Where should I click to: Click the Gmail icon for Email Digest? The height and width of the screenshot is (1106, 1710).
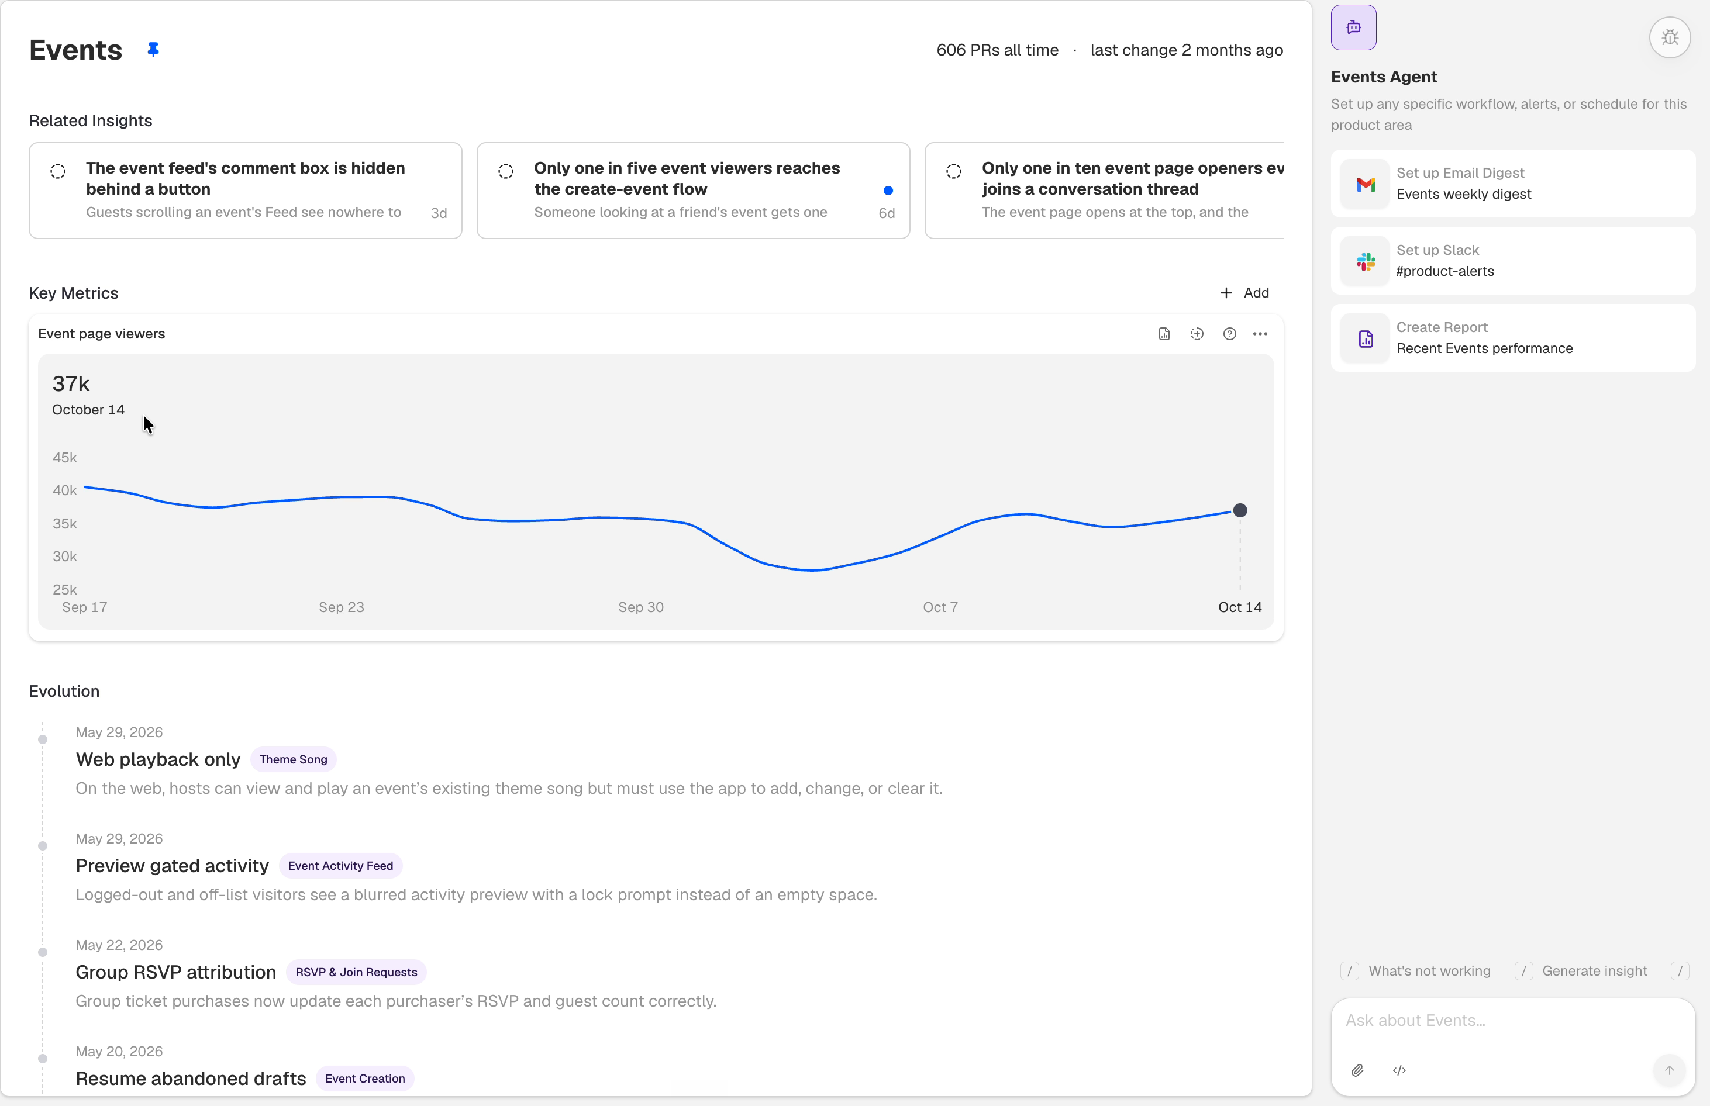1365,185
